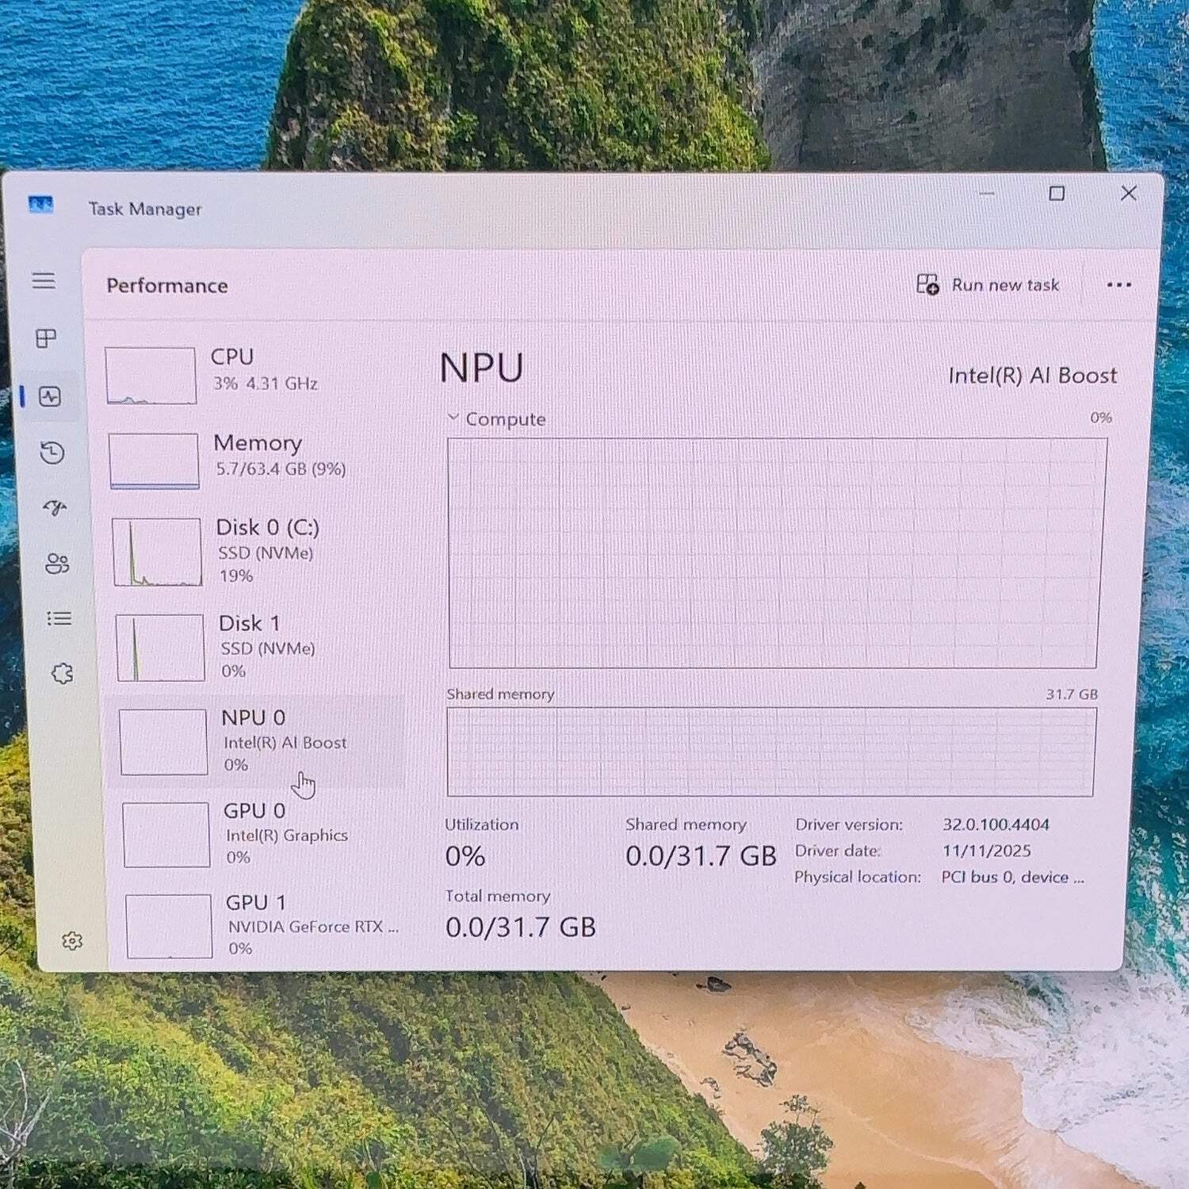Open Users page icon
The image size is (1189, 1189).
tap(57, 564)
